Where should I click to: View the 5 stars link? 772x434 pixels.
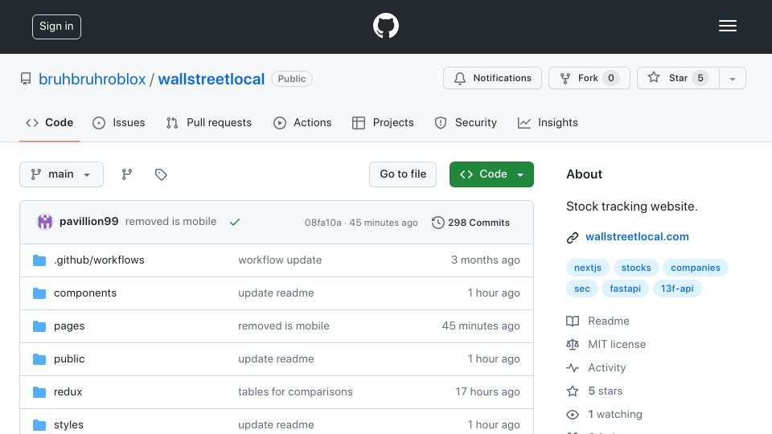[x=605, y=391]
